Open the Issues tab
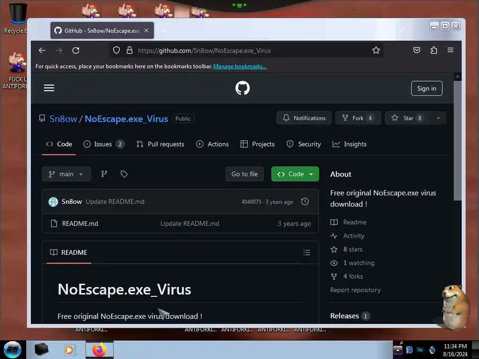The image size is (479, 359). 104,144
